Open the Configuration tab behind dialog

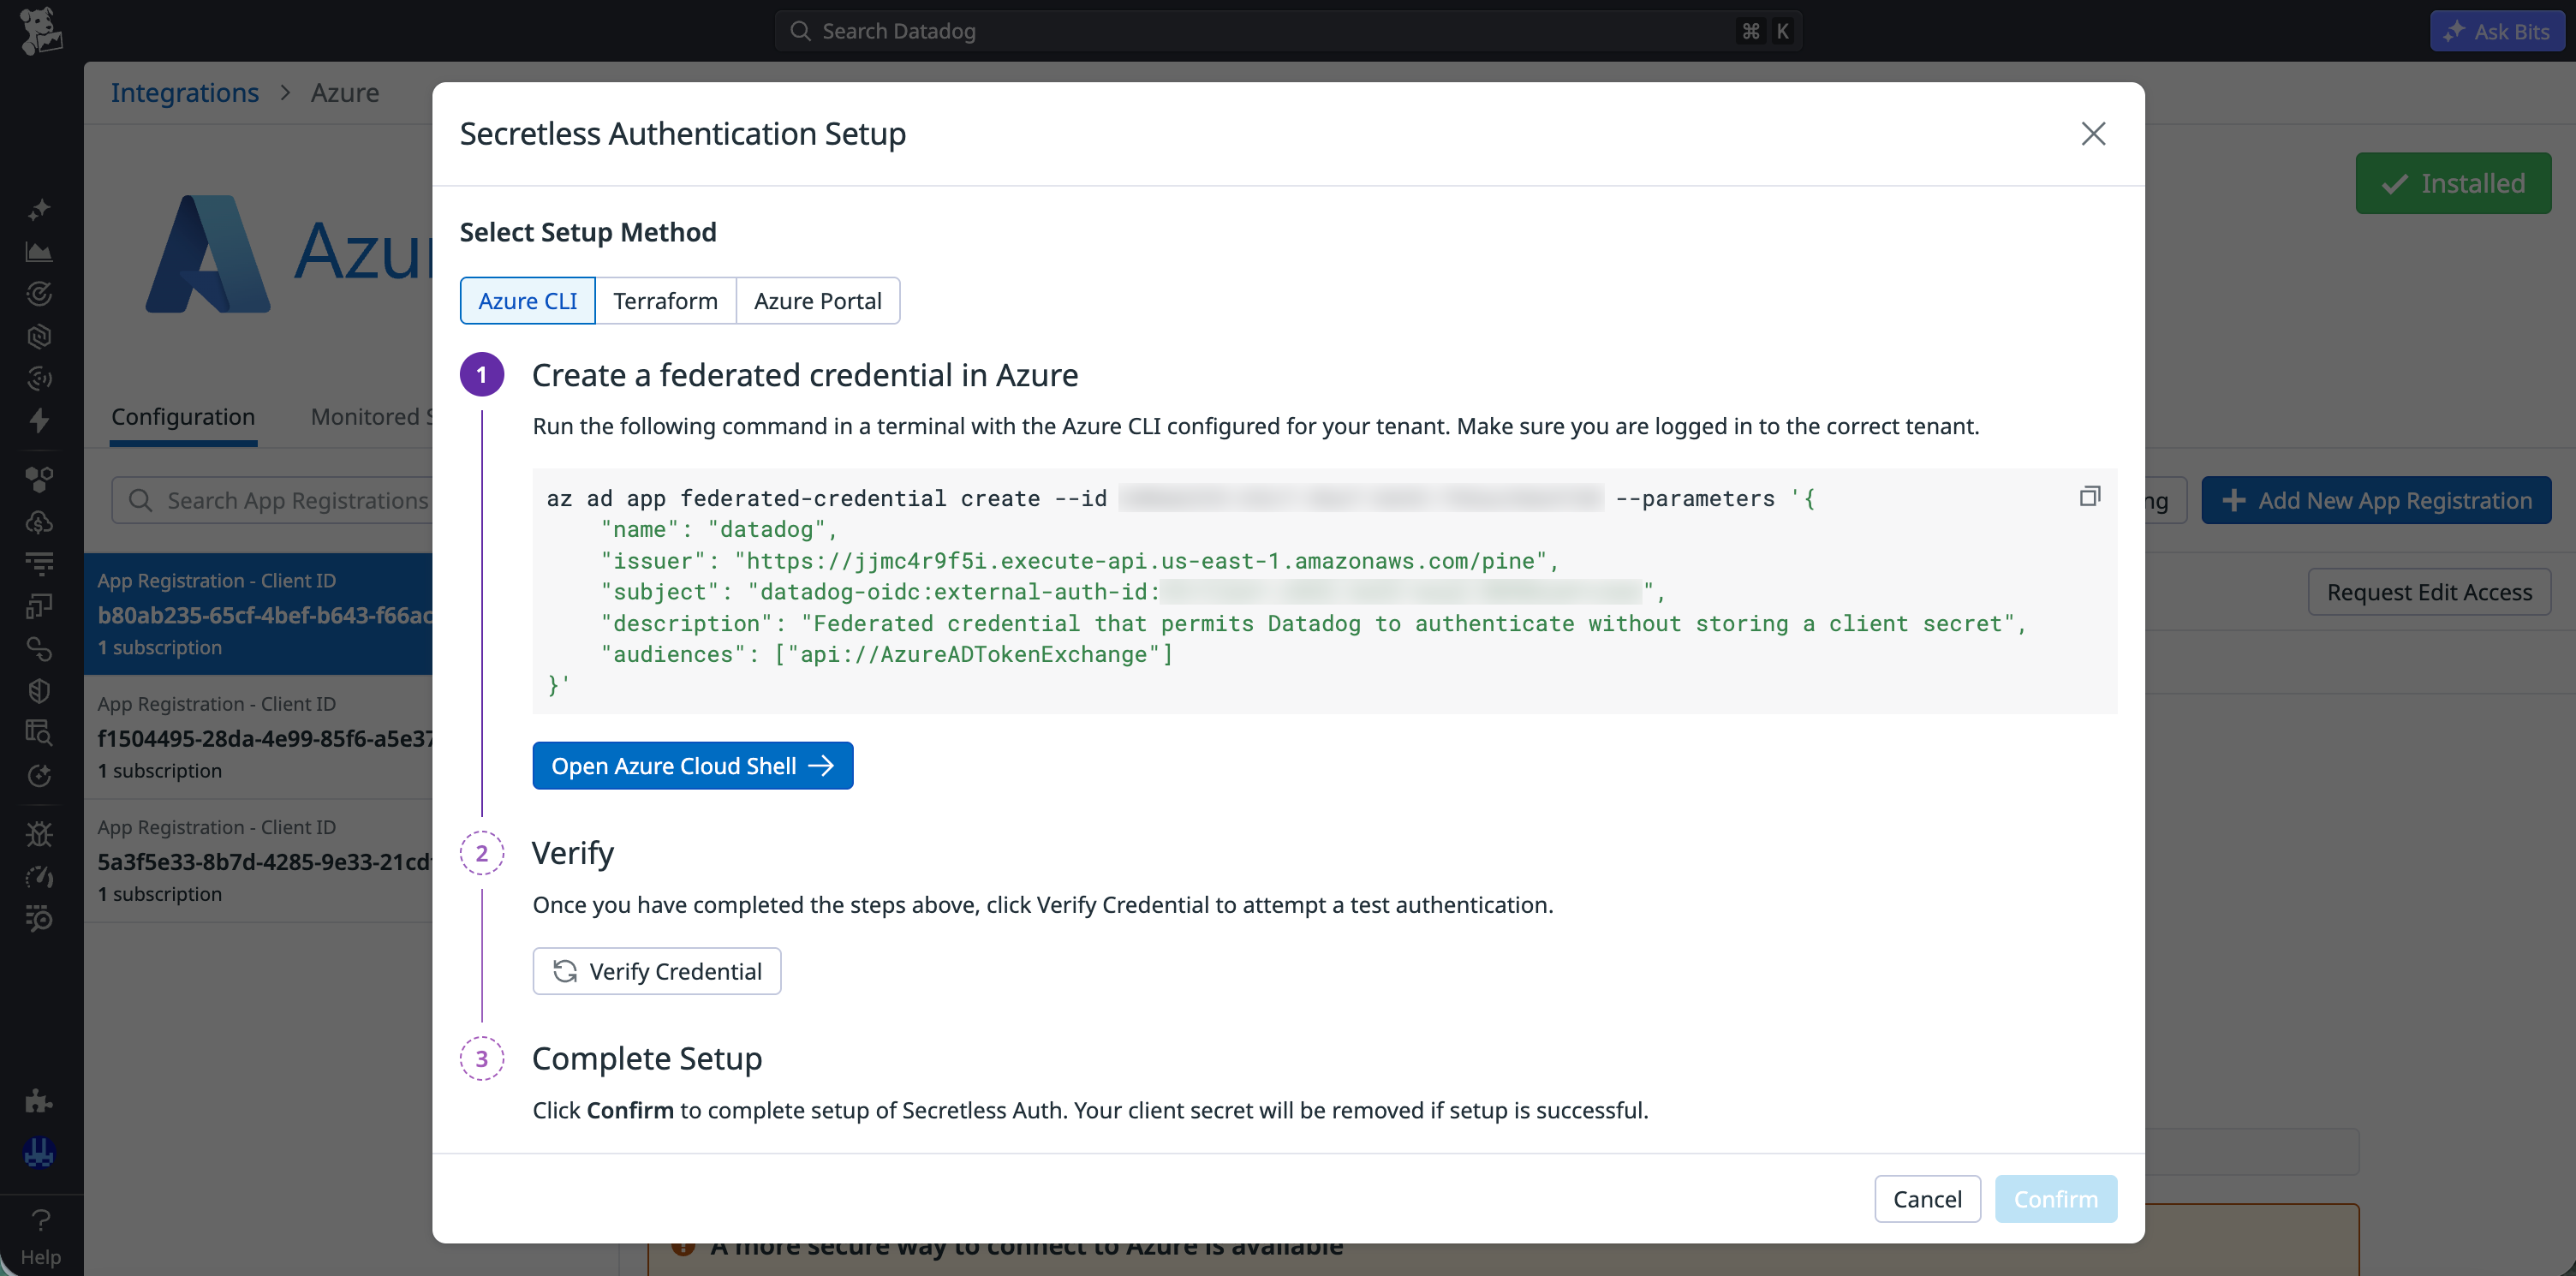click(x=183, y=417)
